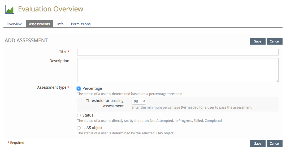Go to the Permissions tab
Image resolution: width=286 pixels, height=150 pixels.
tap(81, 24)
